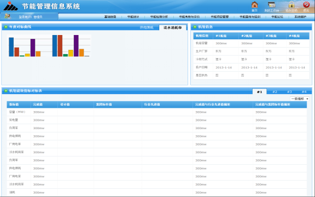Click the 完成值 column header
315x197 pixels.
click(38, 105)
